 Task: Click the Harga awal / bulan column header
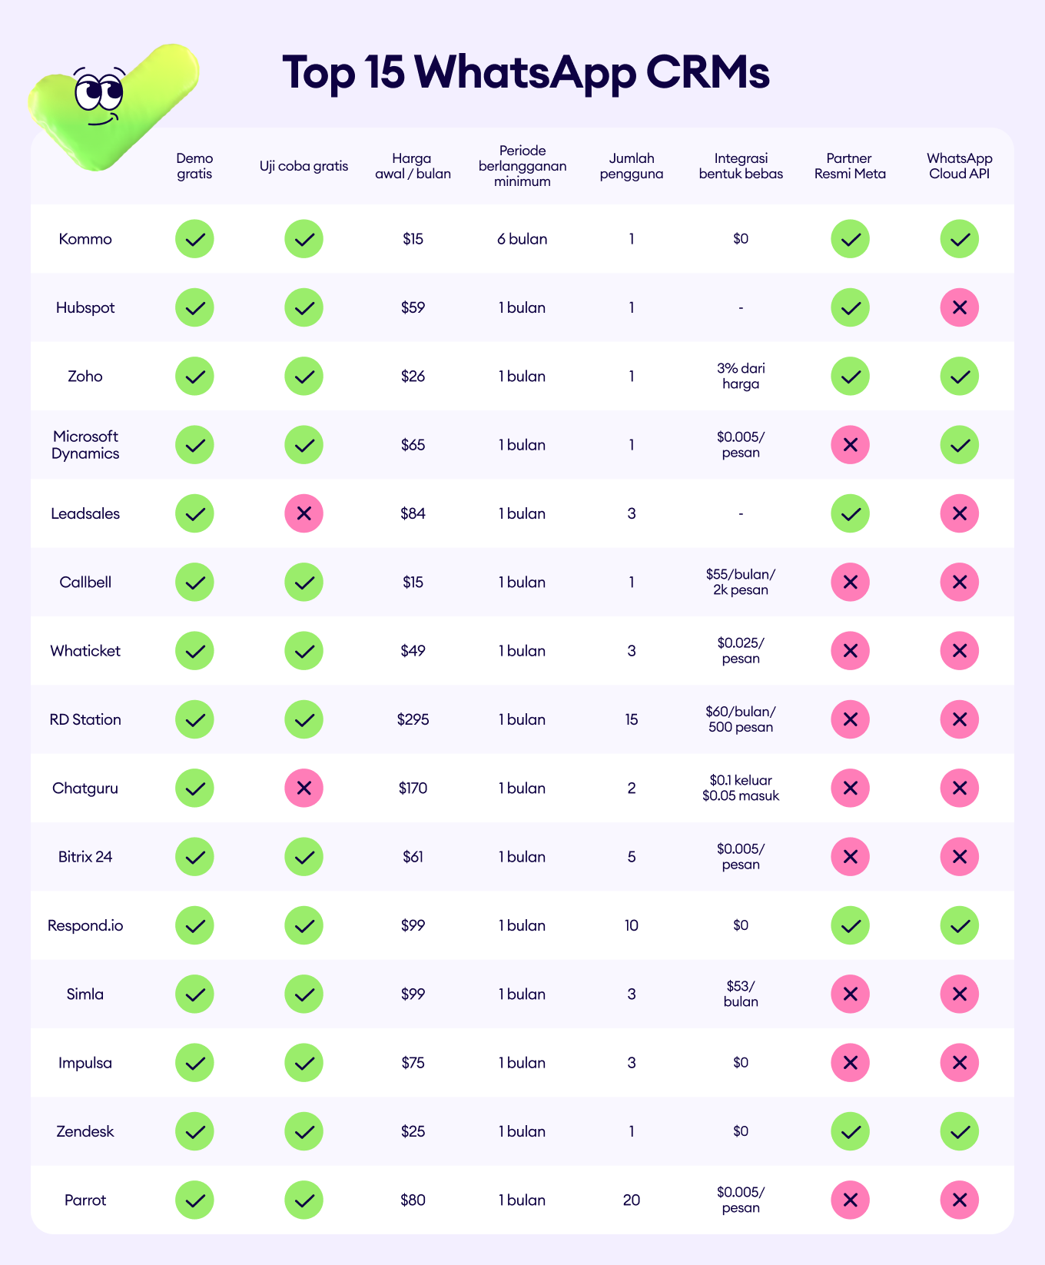pyautogui.click(x=413, y=166)
